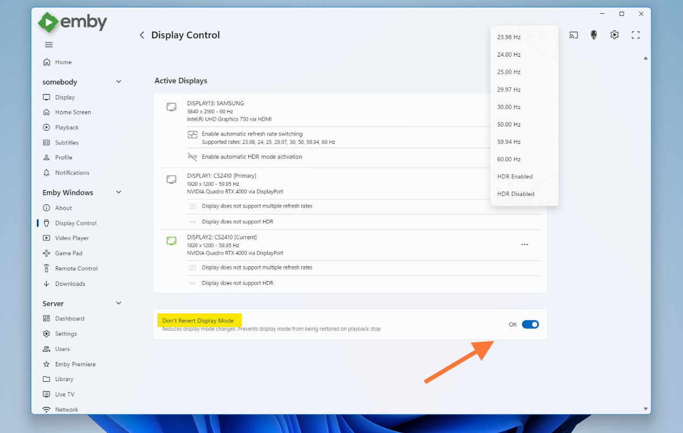Open the user profile avatar
Image resolution: width=683 pixels, height=433 pixels.
pyautogui.click(x=594, y=35)
